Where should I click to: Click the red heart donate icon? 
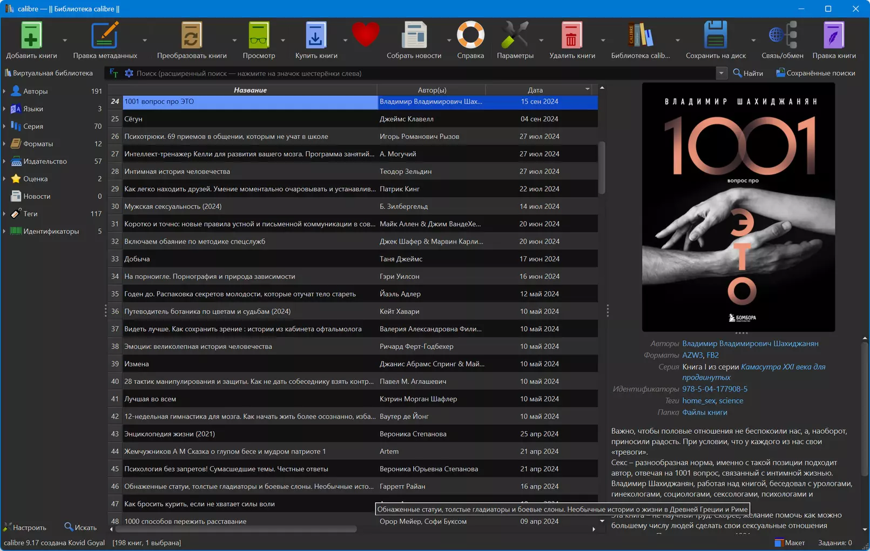tap(366, 35)
